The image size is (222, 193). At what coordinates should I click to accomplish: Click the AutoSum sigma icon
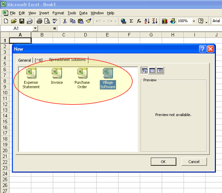(131, 21)
